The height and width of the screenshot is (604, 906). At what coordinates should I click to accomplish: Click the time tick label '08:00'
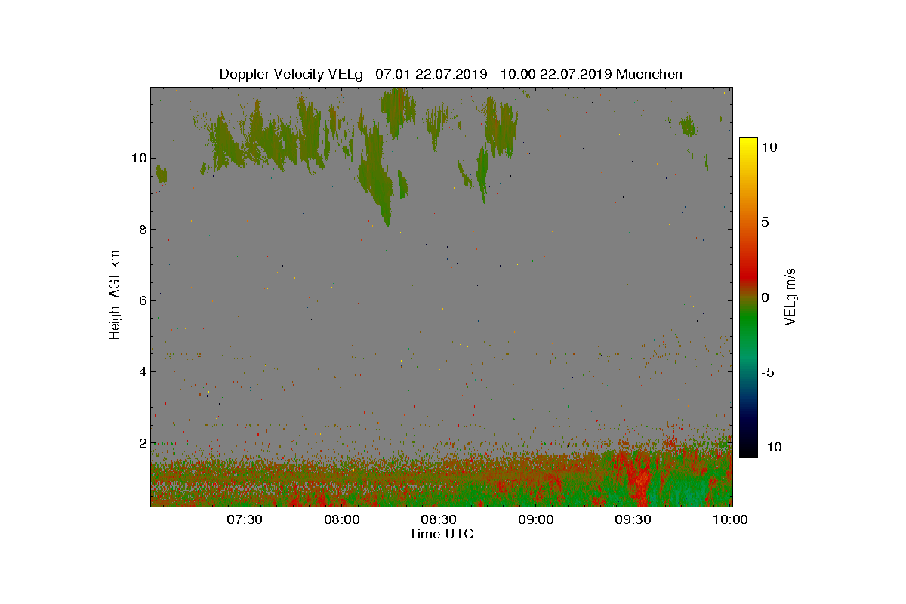tap(342, 520)
